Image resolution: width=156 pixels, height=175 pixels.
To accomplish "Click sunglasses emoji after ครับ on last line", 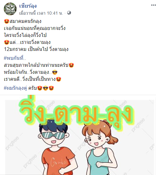I will pos(46,88).
